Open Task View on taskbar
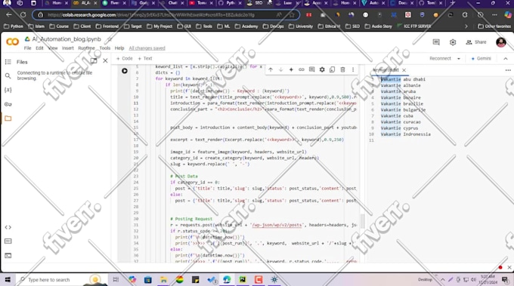Viewport: 514px width, 286px height. [116, 280]
